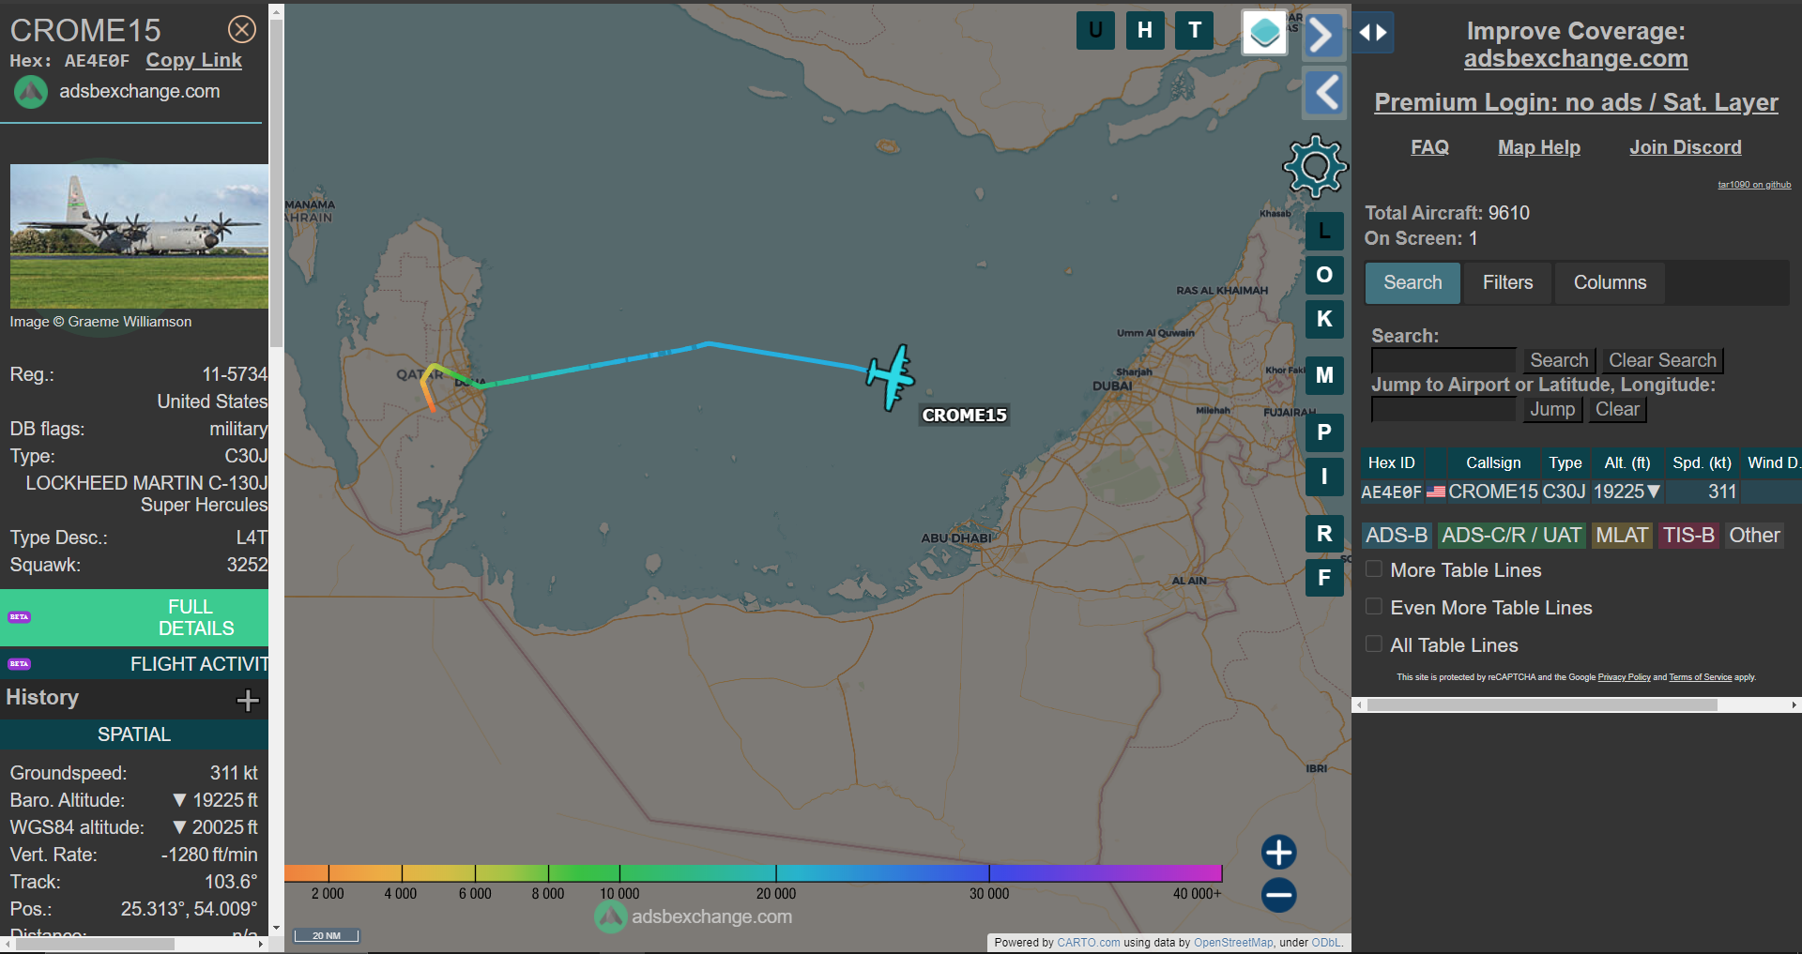1802x954 pixels.
Task: Sort table by Alt. (ft) column
Action: [x=1626, y=462]
